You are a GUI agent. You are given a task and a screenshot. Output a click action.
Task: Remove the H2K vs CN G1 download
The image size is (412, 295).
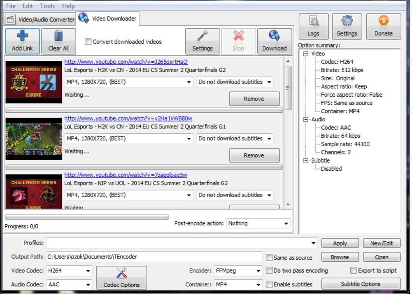pos(254,155)
